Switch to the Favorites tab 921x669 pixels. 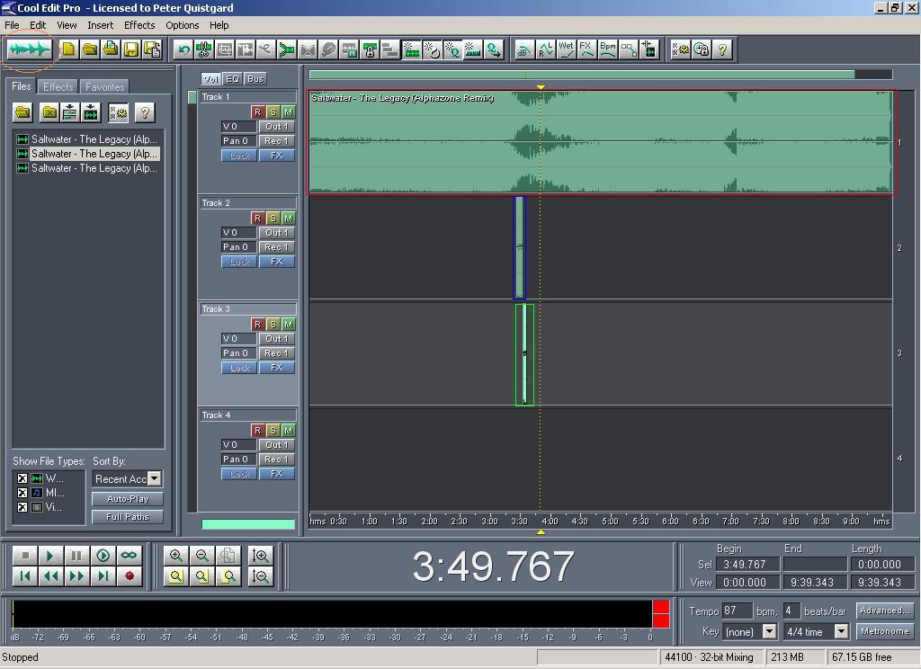point(104,87)
